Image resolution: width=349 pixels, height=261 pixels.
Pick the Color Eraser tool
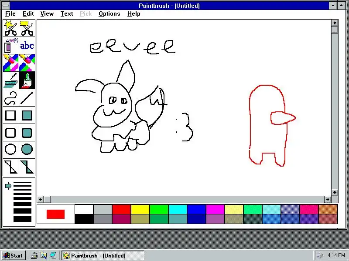[10, 63]
